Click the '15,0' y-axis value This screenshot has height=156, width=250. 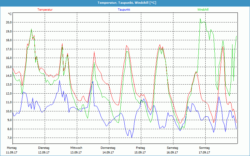(x=9, y=67)
